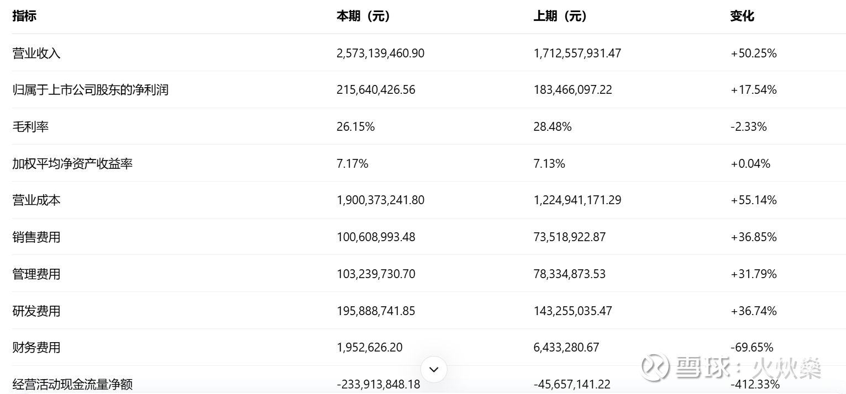
Task: Click the 上期（元）column header
Action: click(560, 16)
